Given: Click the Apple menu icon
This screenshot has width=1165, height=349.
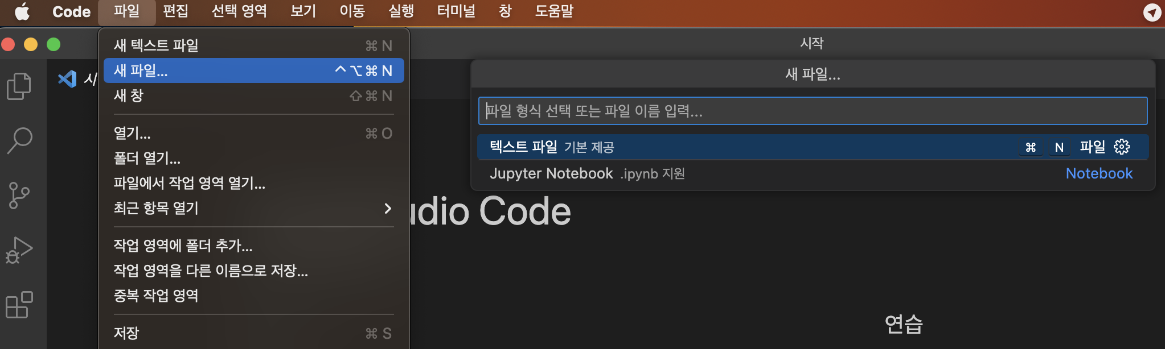Looking at the screenshot, I should click(22, 11).
